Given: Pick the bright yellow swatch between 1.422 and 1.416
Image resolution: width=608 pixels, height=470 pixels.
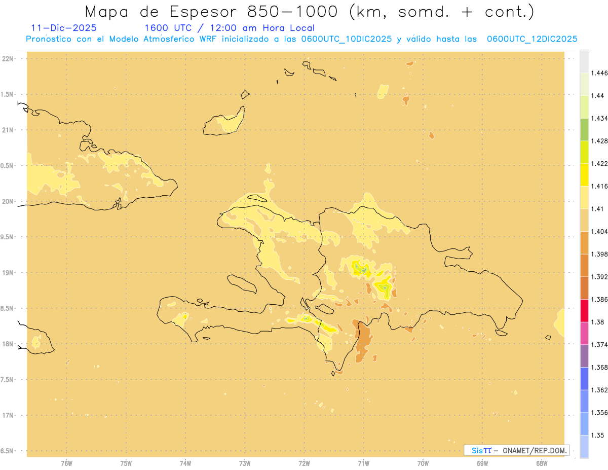Looking at the screenshot, I should point(584,174).
